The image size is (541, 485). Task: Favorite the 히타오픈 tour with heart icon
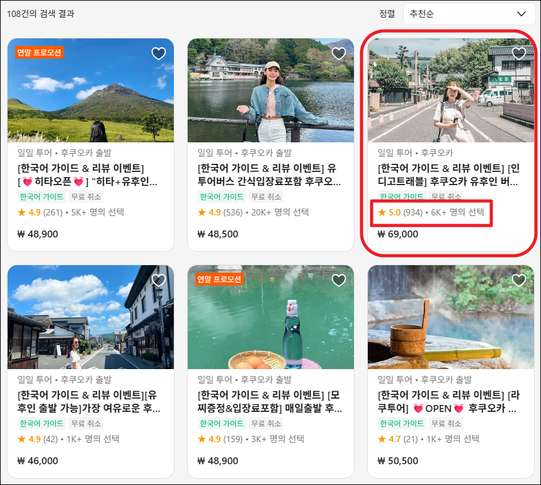coord(159,54)
